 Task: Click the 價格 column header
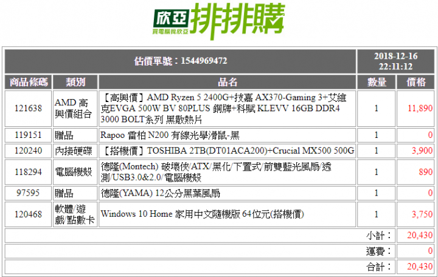(x=415, y=82)
